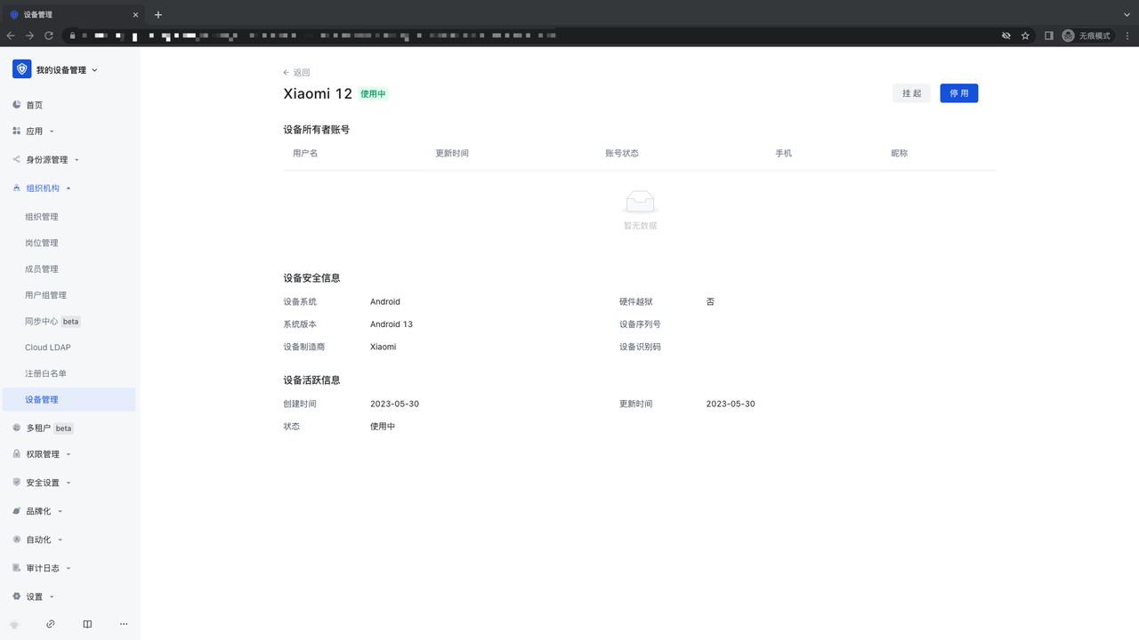
Task: Open 同步中心 beta menu item
Action: tap(42, 322)
